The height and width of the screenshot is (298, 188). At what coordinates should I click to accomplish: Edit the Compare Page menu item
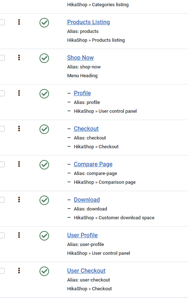93,164
